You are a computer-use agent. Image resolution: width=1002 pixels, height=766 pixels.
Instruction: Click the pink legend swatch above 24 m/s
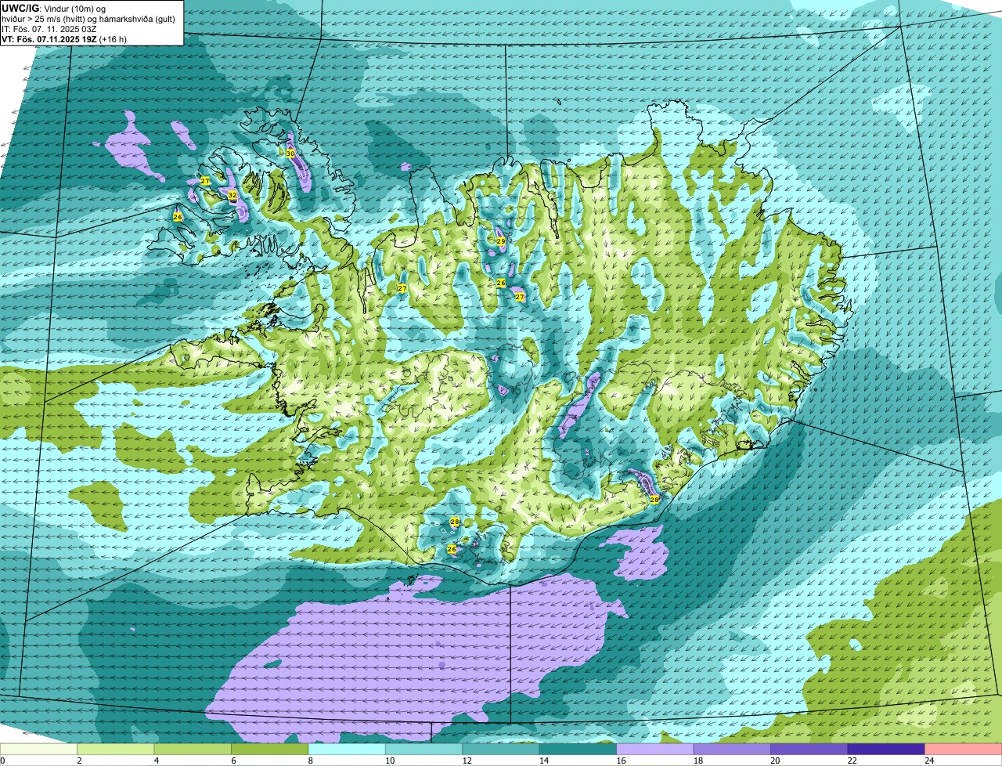pyautogui.click(x=964, y=749)
